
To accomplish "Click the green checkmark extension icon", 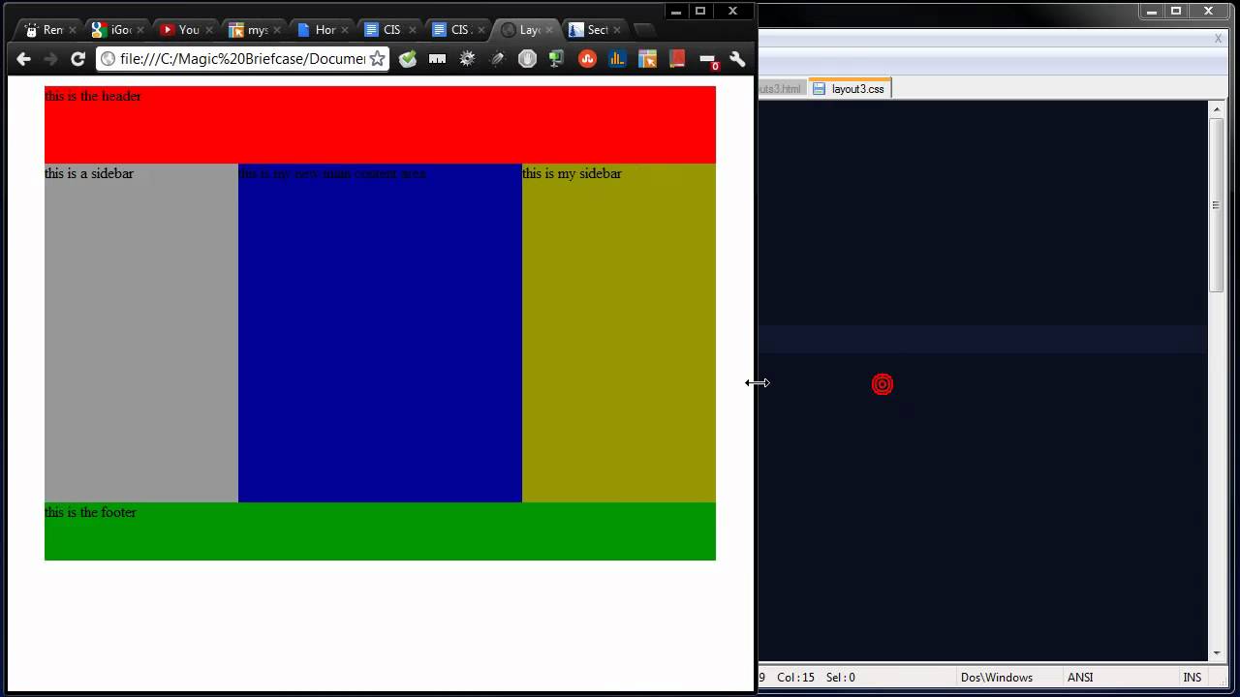I will click(x=408, y=59).
